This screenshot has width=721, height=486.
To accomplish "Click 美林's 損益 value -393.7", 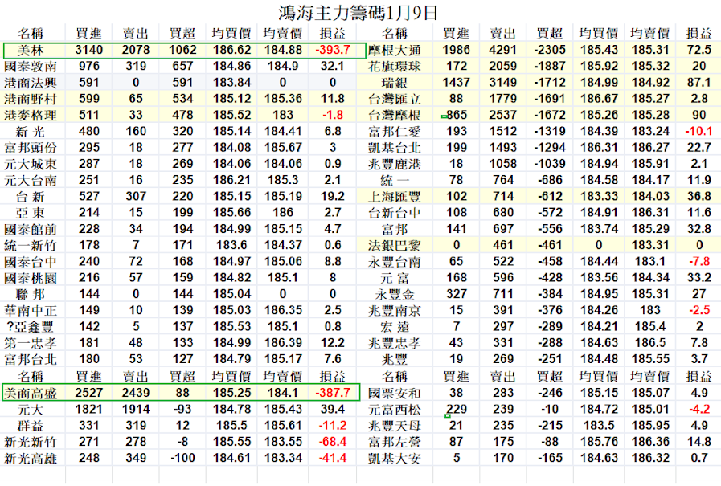I will 333,50.
